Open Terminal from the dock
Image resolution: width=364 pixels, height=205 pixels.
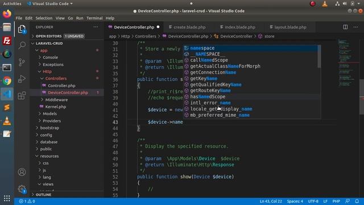[x=7, y=68]
